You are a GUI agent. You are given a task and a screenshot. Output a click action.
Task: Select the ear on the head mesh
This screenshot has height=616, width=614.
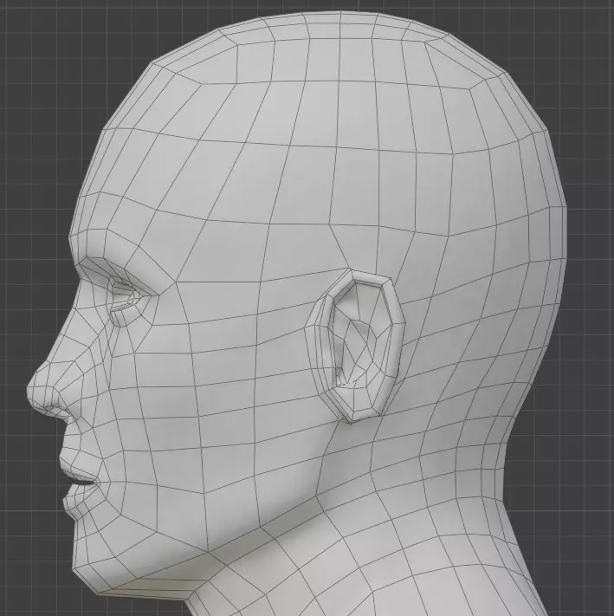point(354,346)
